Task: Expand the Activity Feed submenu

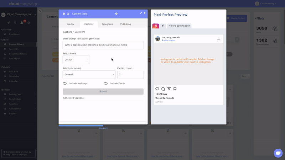Action: 35,94
